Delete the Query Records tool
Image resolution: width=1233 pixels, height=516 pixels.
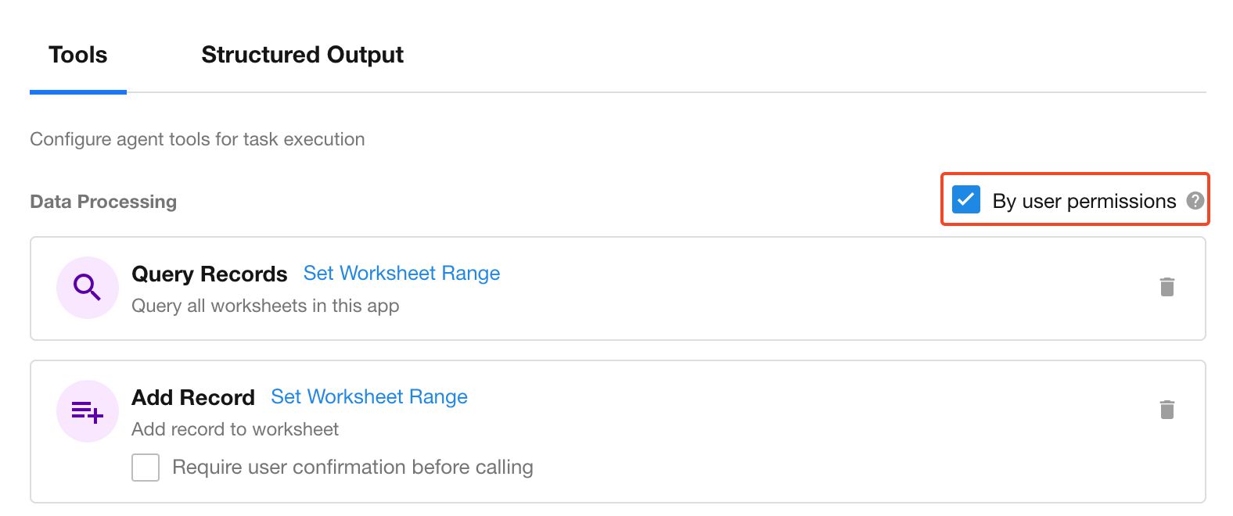(1166, 287)
